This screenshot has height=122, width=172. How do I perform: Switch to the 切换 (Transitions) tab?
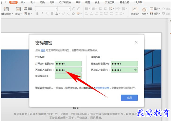pos(42,2)
